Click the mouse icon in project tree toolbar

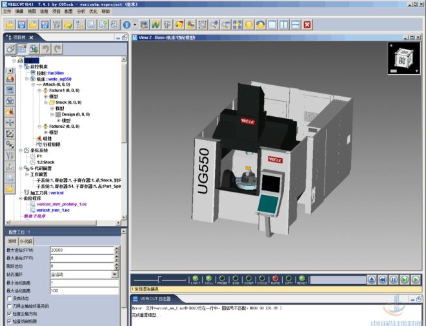point(10,49)
